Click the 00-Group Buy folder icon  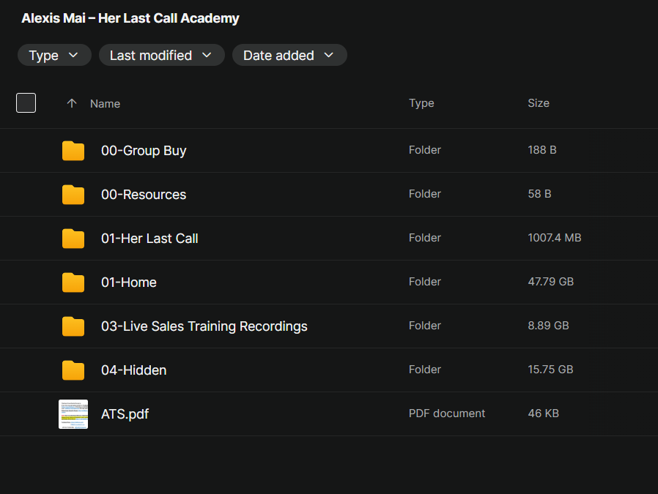(73, 151)
